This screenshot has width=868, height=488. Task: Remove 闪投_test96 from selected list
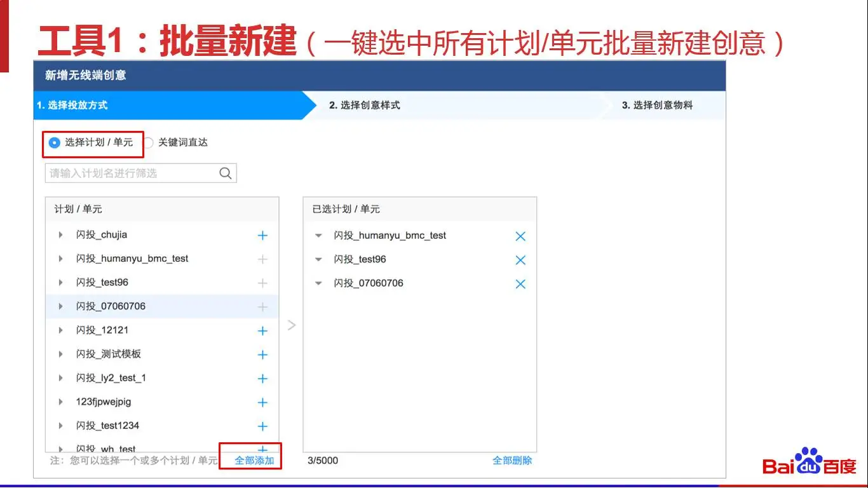pos(520,260)
